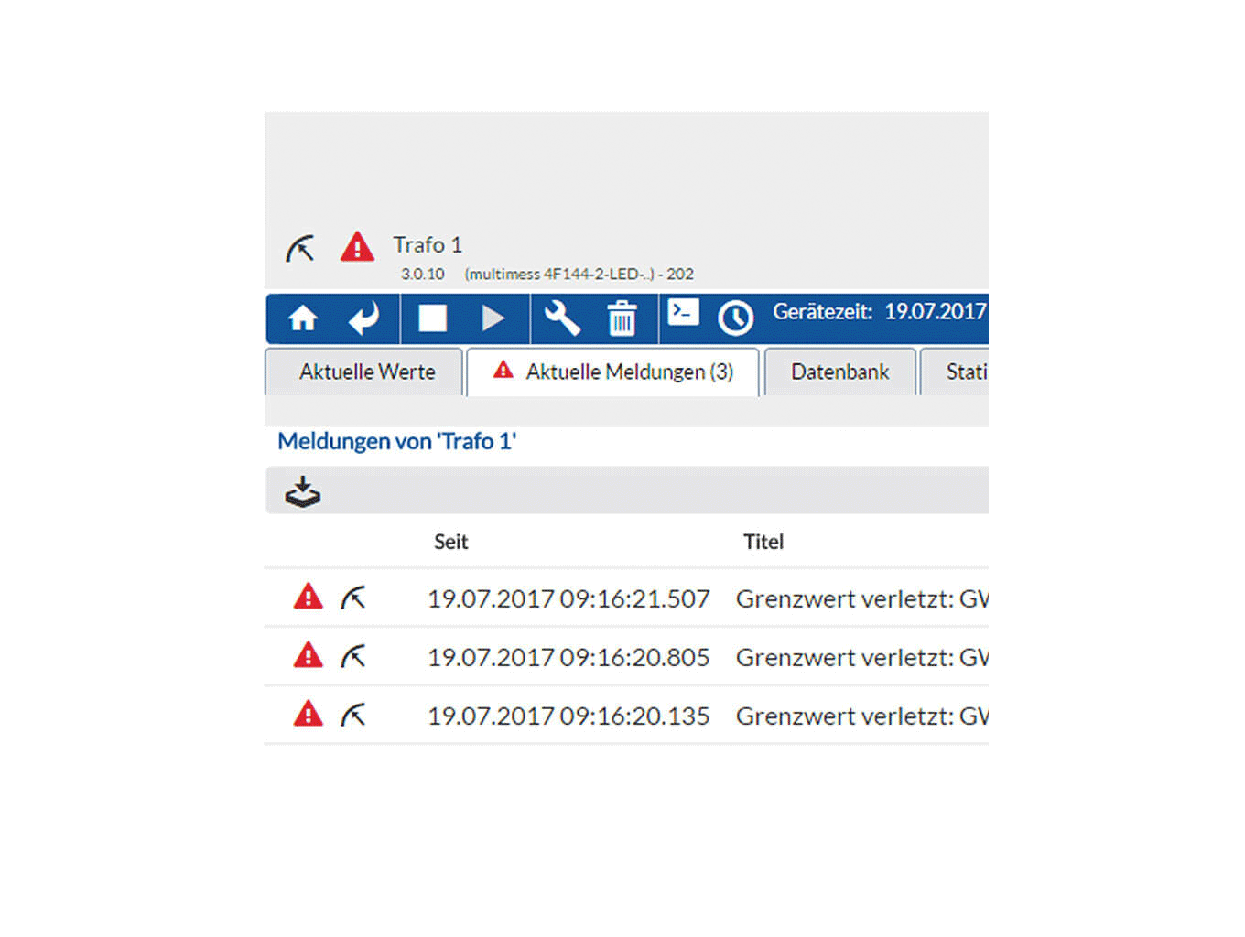Go to the Home icon in toolbar
Screen dimensions: 1245x937
point(303,318)
